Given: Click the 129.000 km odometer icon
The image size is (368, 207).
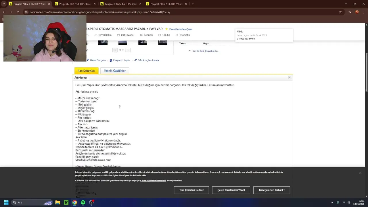Looking at the screenshot, I should click(96, 35).
